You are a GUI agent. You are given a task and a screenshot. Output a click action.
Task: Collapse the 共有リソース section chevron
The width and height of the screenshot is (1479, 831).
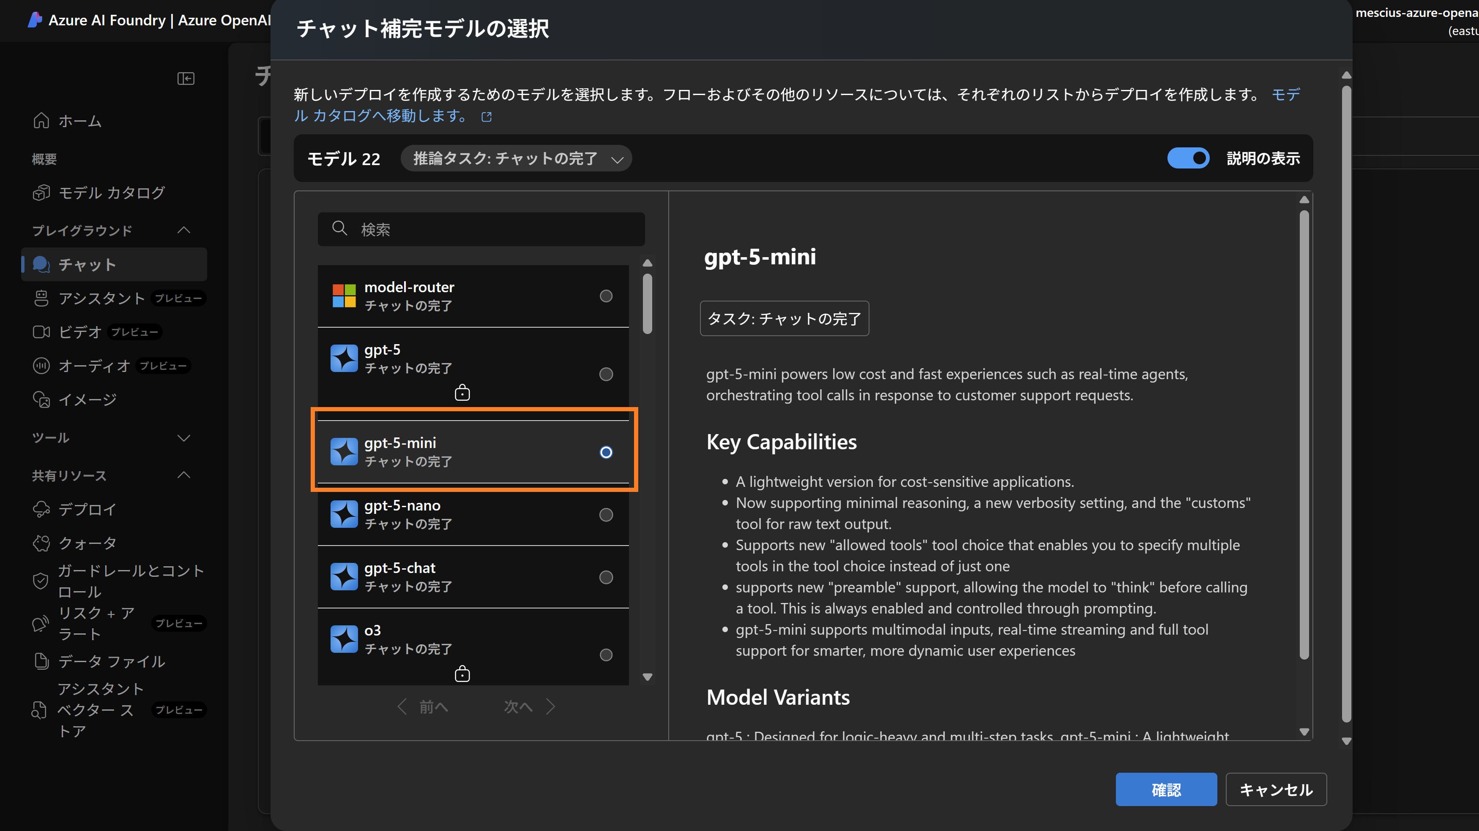pos(184,475)
